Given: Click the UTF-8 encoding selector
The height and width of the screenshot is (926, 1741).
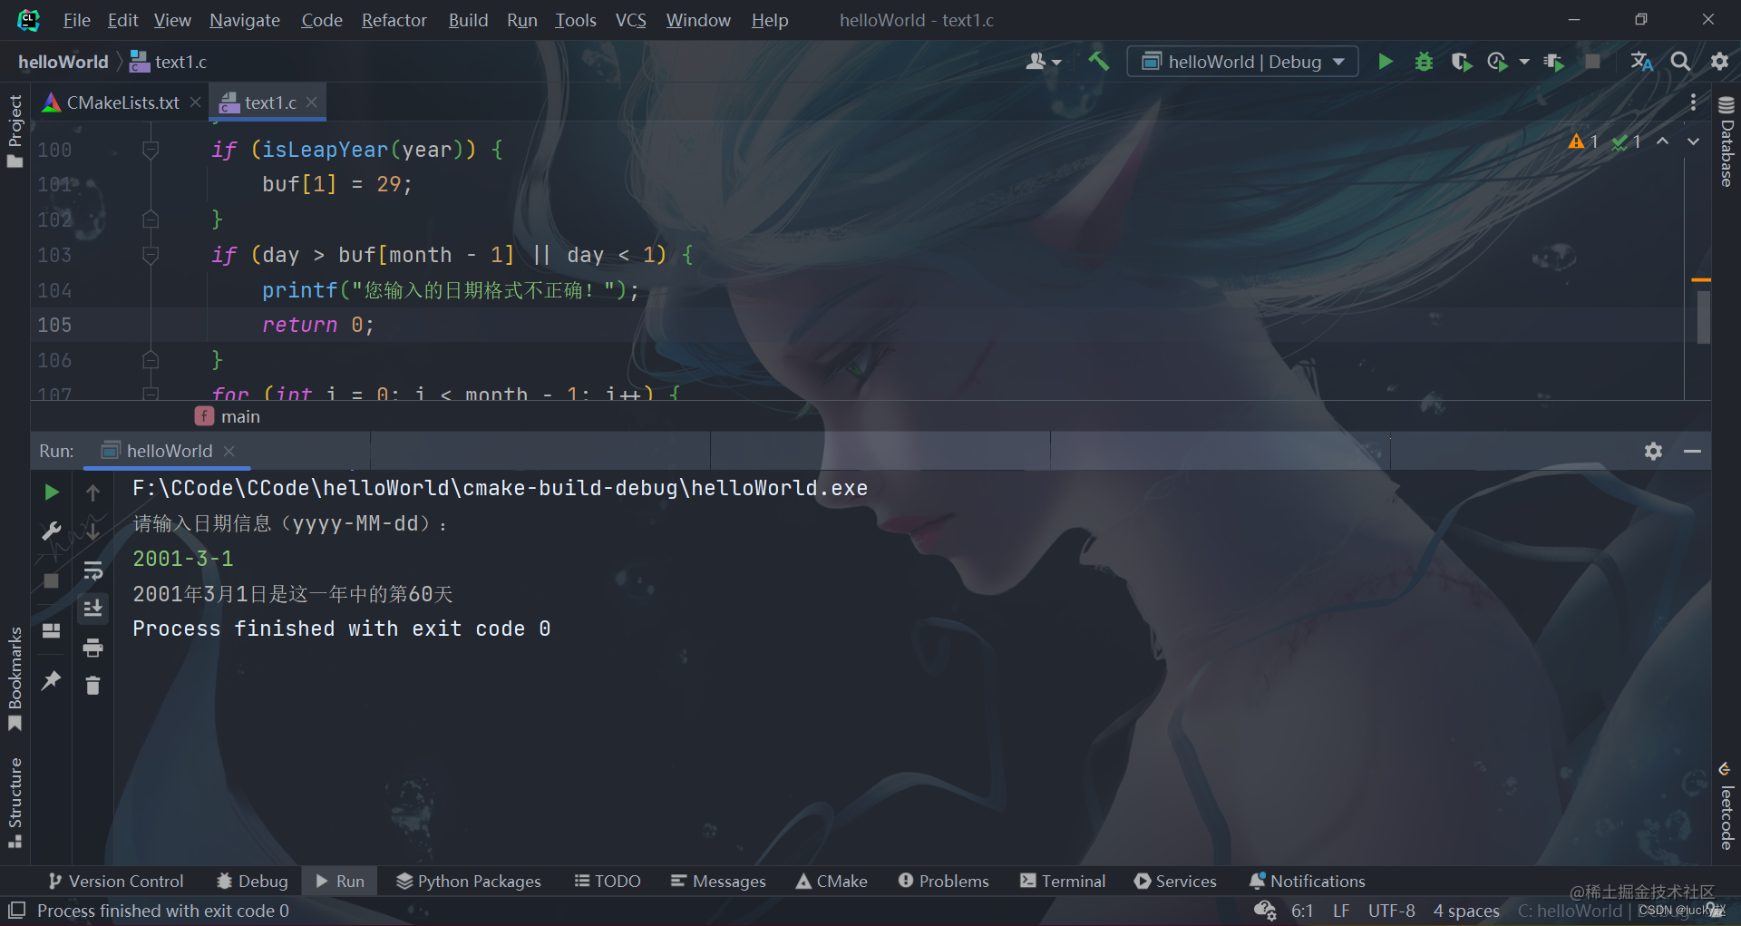Looking at the screenshot, I should click(x=1391, y=911).
